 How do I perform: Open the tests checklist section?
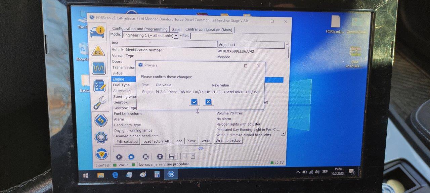[100, 86]
